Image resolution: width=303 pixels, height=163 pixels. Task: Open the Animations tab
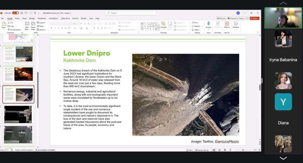click(54, 18)
